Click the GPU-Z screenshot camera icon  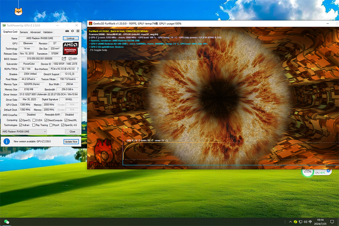point(67,32)
